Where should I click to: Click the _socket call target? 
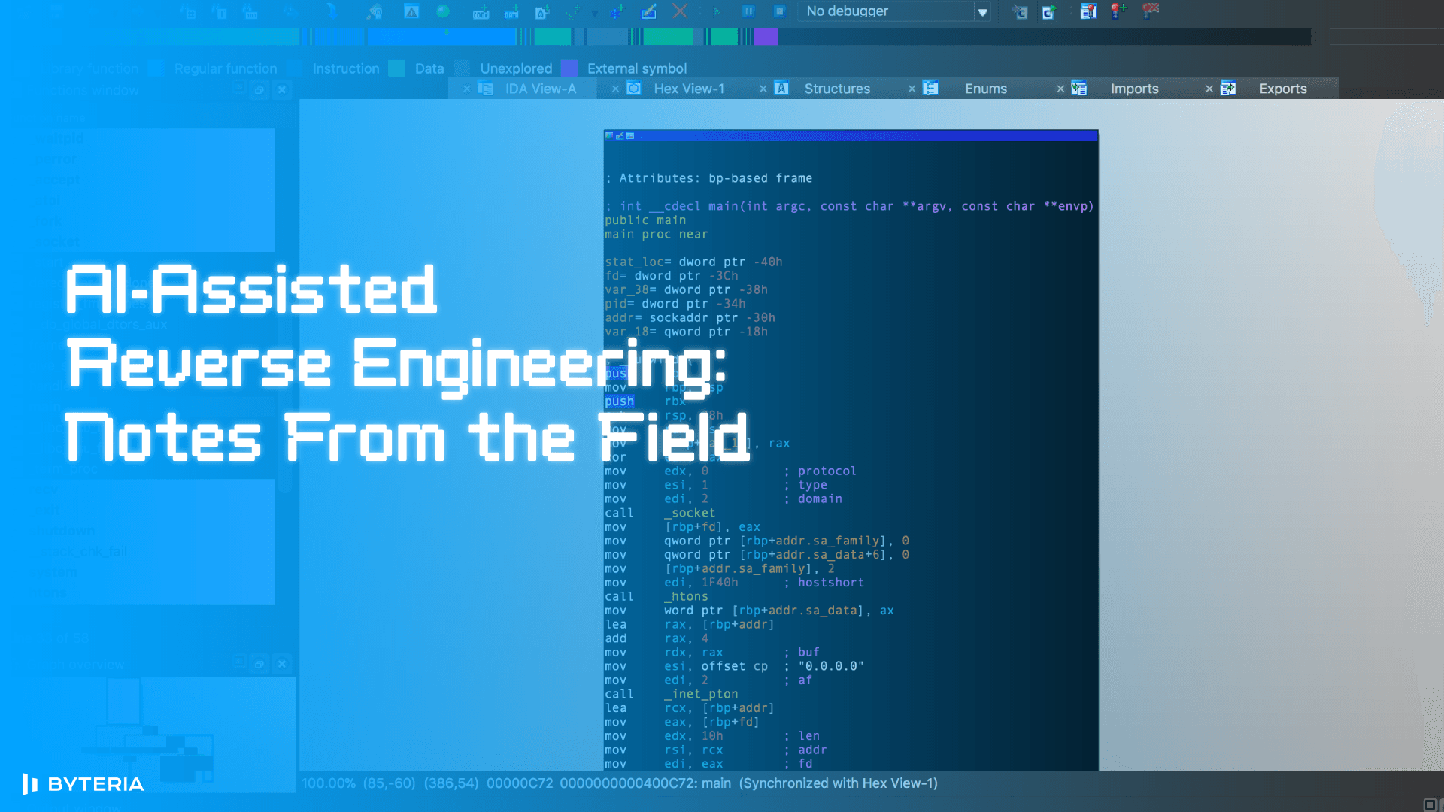pos(690,513)
